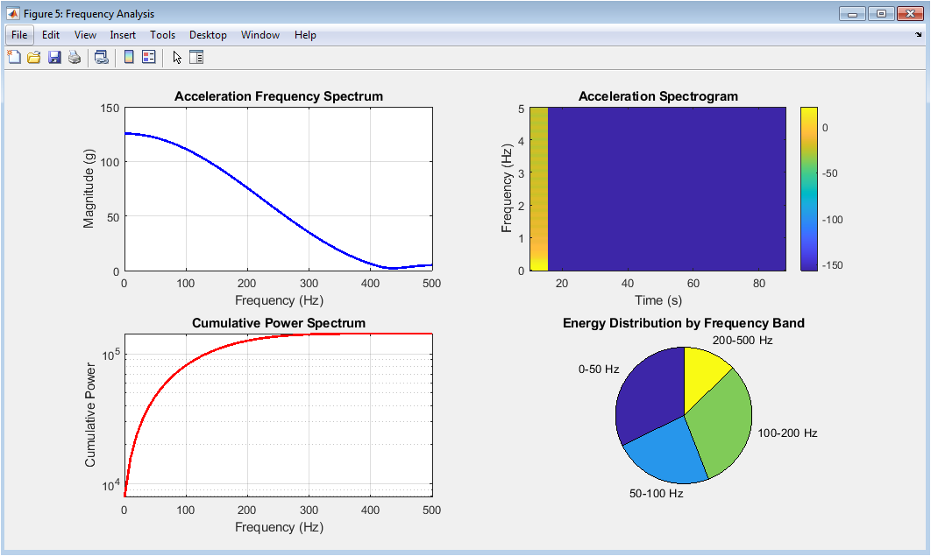Expand the File menu
Screen dimensions: 931x556
pos(20,35)
